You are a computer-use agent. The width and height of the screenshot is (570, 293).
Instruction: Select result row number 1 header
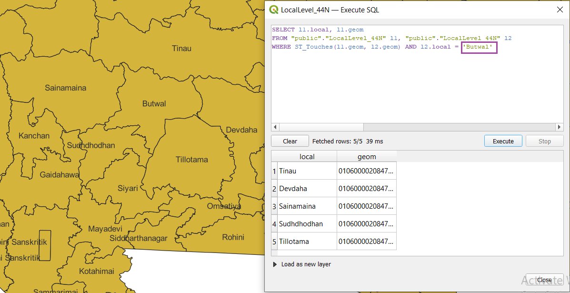tap(274, 171)
